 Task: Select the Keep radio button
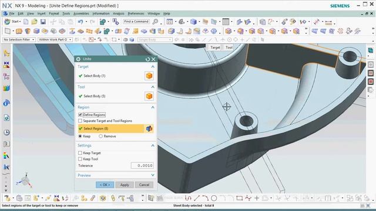click(80, 136)
